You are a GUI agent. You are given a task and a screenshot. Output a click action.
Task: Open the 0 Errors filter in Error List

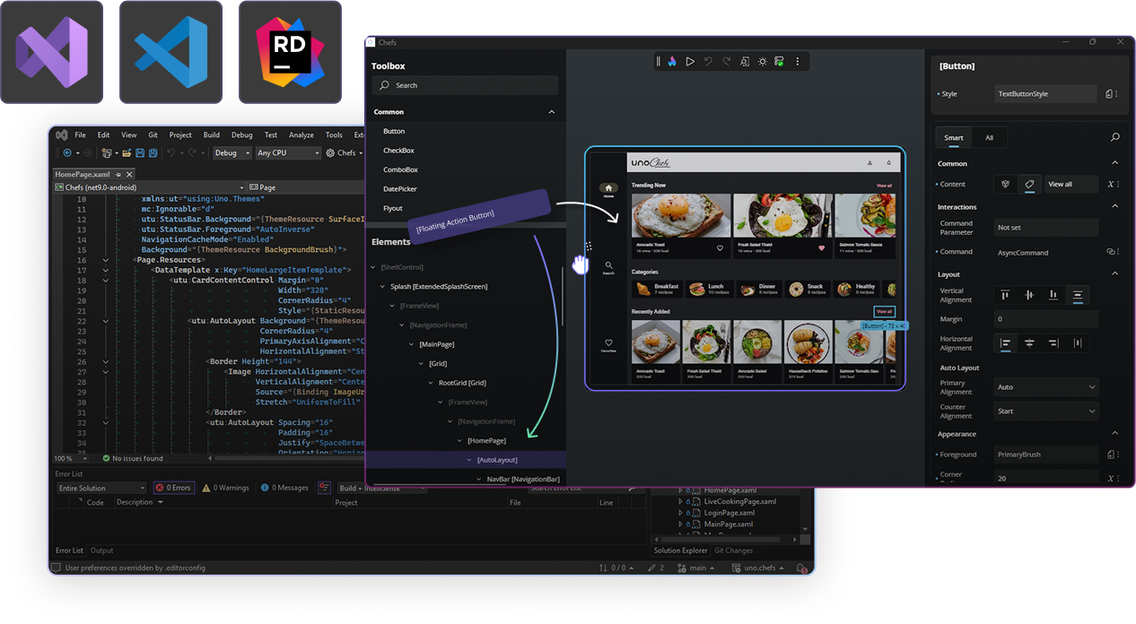coord(173,487)
